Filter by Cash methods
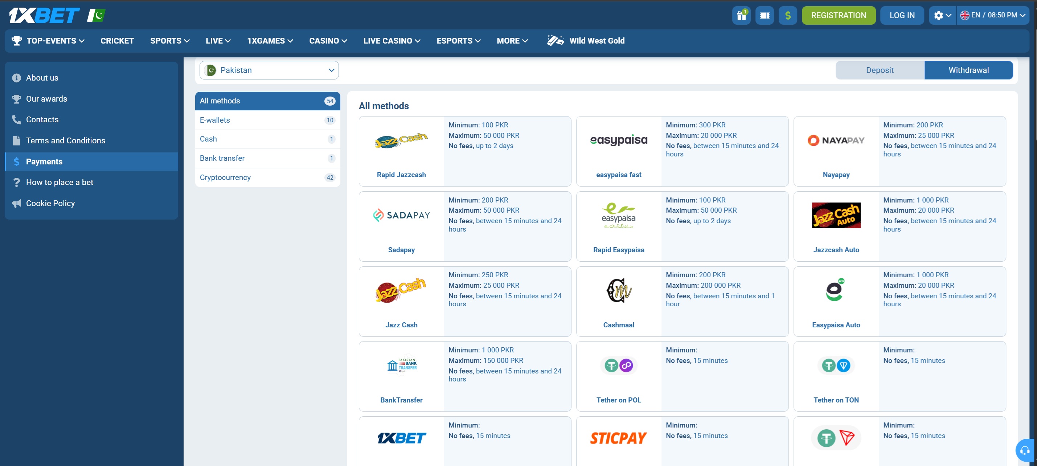The image size is (1037, 466). 267,139
